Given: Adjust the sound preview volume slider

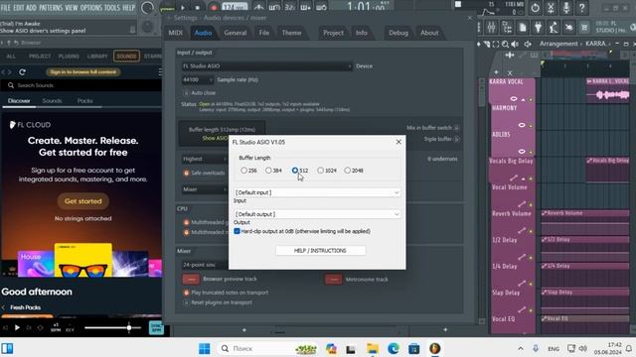Looking at the screenshot, I should click(x=112, y=327).
